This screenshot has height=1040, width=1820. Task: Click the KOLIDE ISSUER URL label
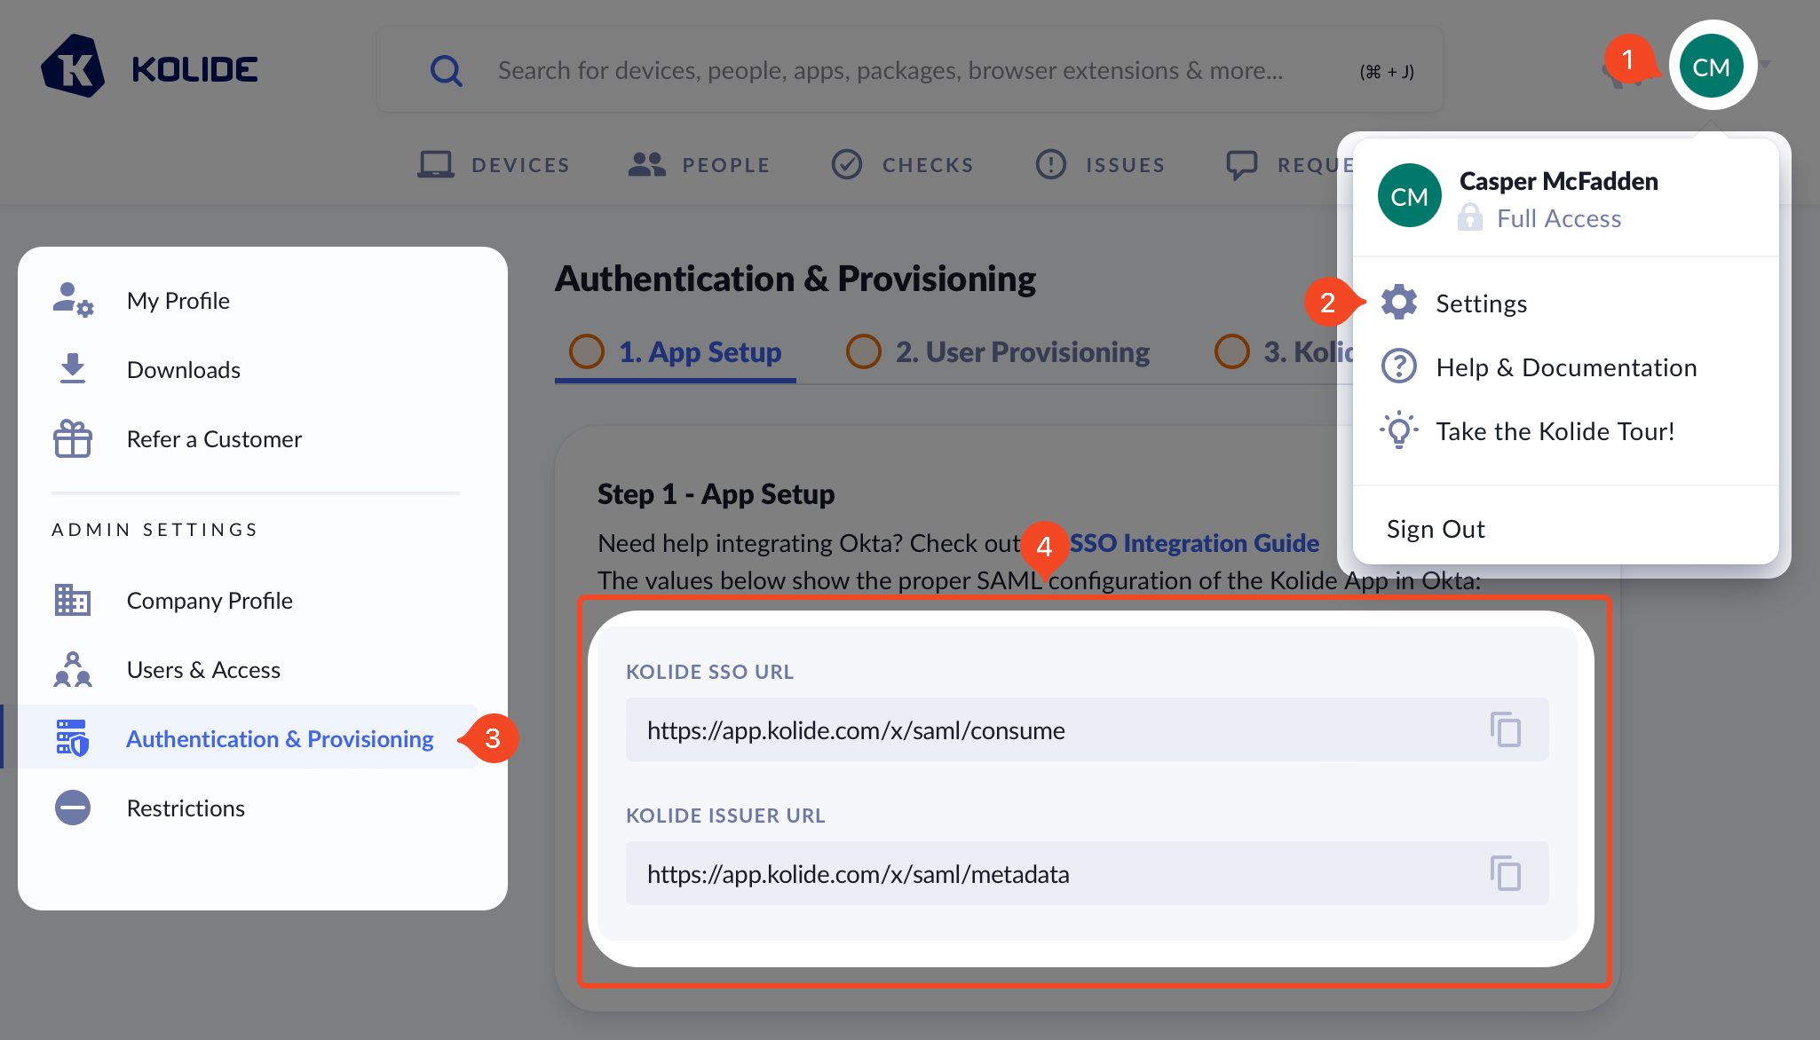(725, 815)
